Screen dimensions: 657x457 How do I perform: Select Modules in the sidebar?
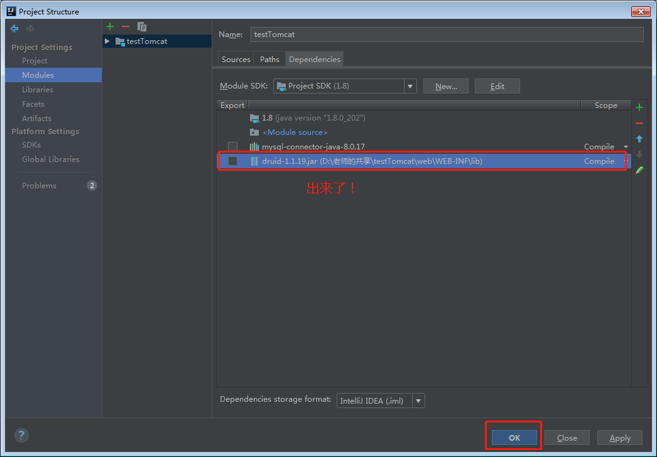tap(53, 75)
